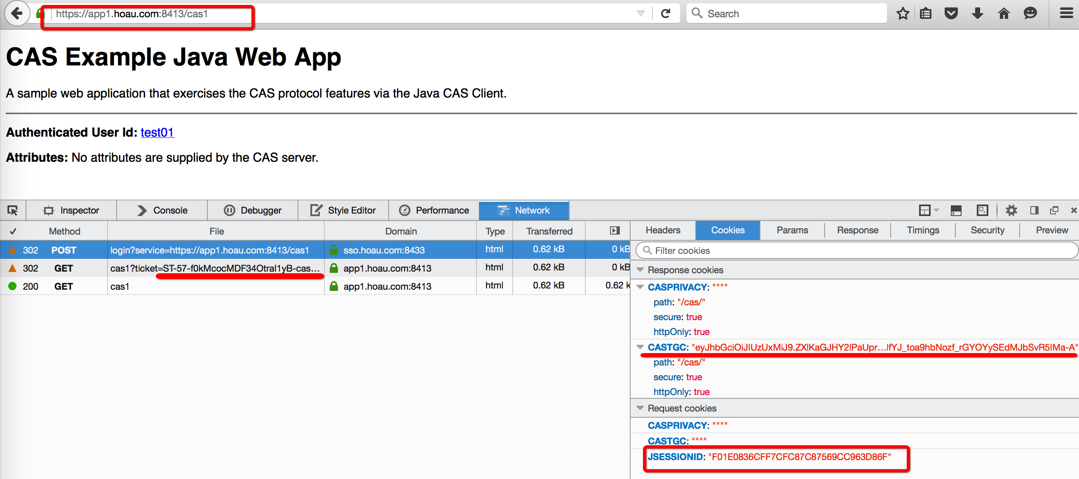1079x479 pixels.
Task: Toggle the network details pane button
Action: [615, 231]
